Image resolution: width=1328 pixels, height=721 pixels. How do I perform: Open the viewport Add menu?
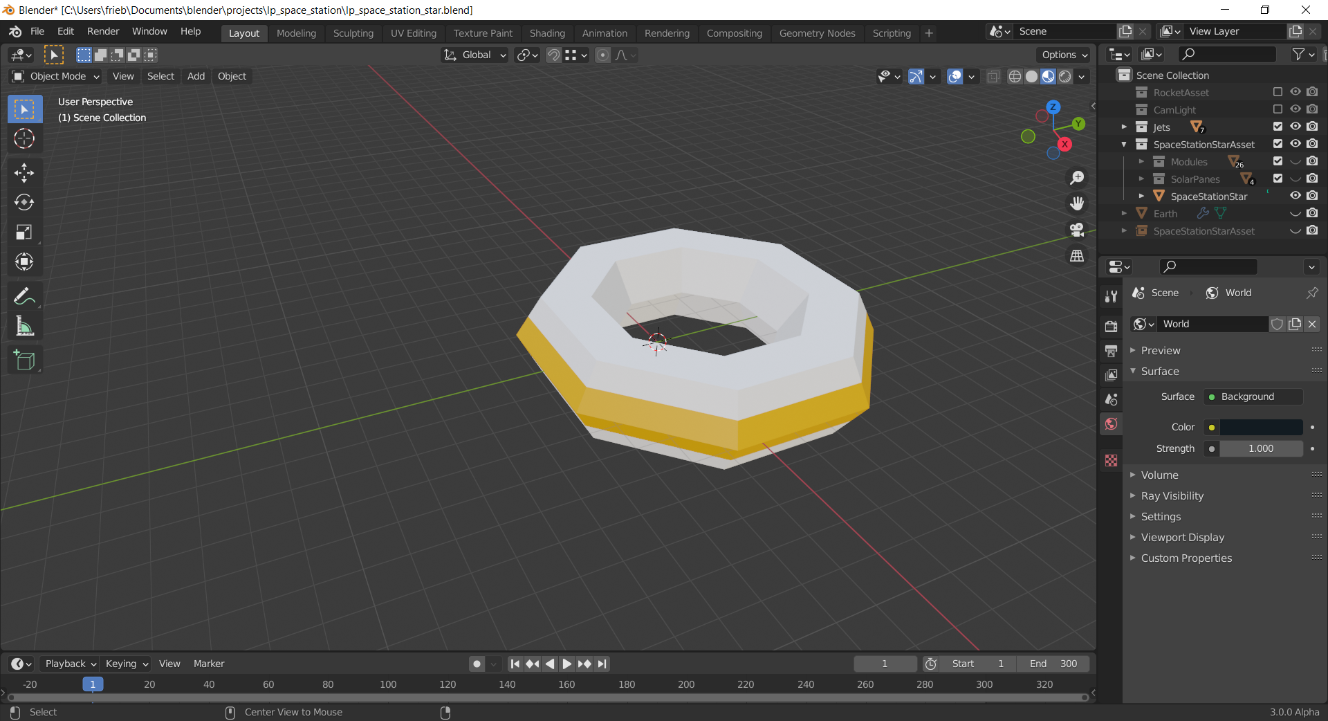196,76
